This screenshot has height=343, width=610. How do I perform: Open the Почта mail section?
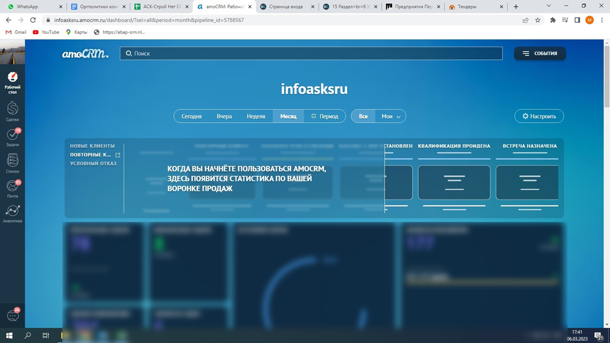click(12, 188)
